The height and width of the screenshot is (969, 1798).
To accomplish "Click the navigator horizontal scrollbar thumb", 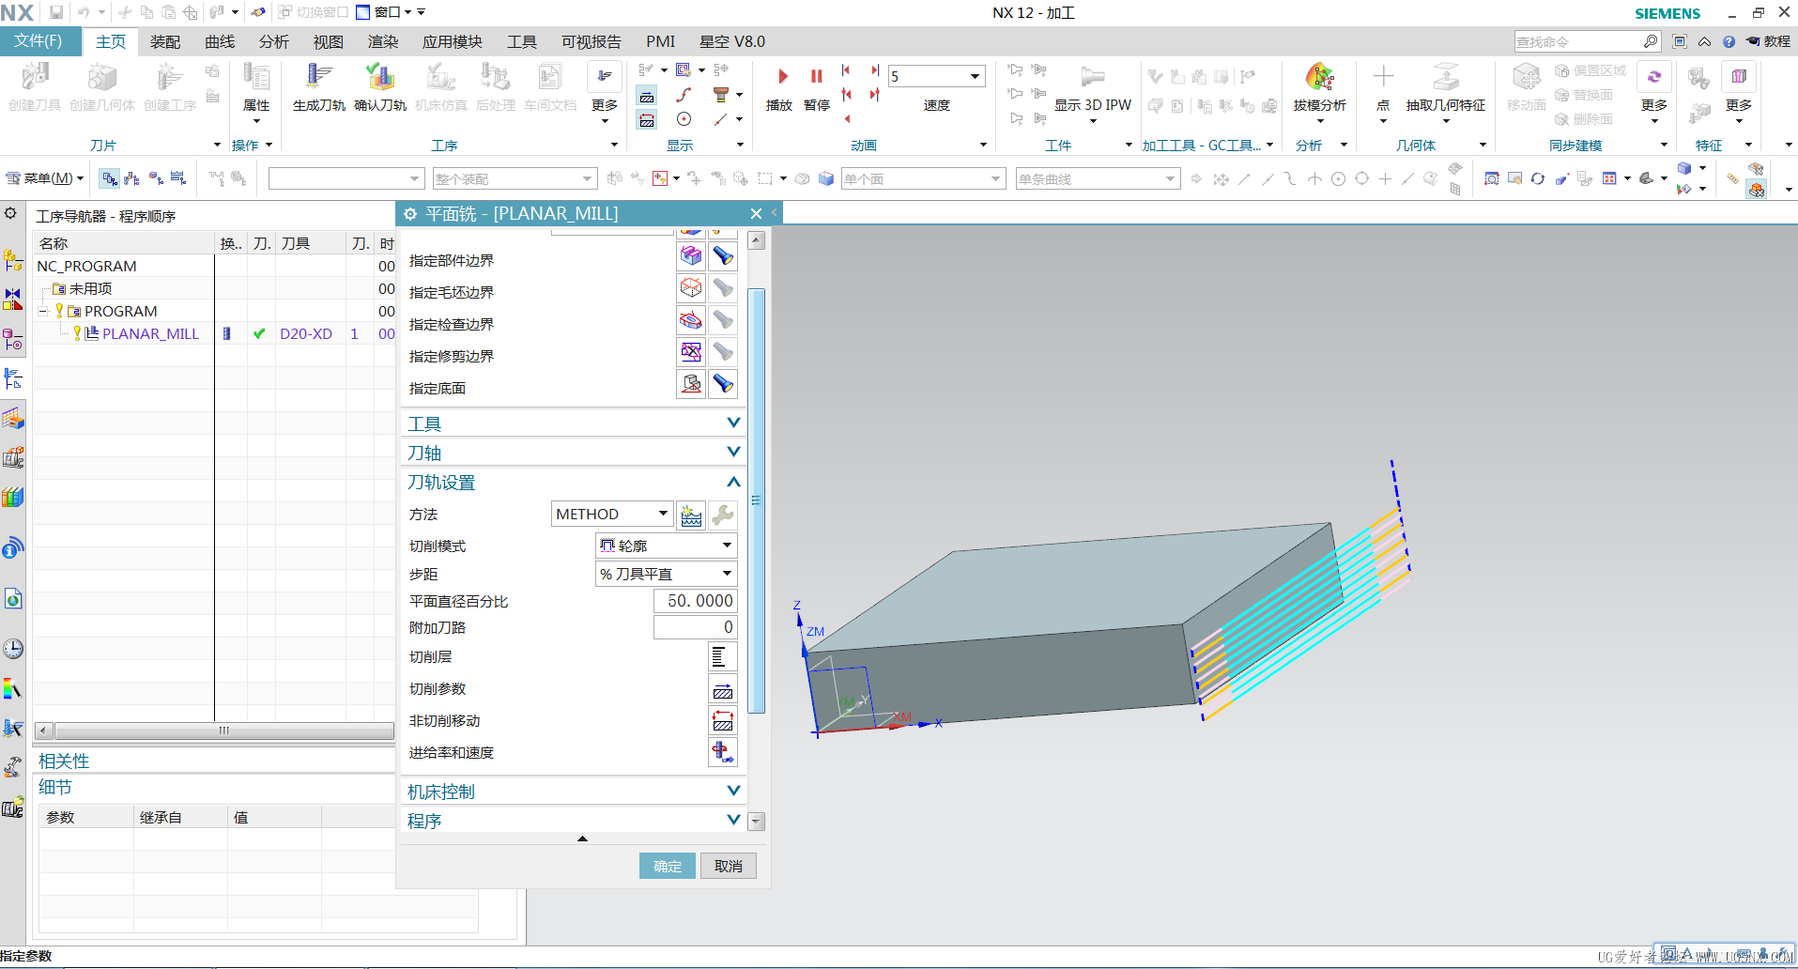I will (x=224, y=731).
